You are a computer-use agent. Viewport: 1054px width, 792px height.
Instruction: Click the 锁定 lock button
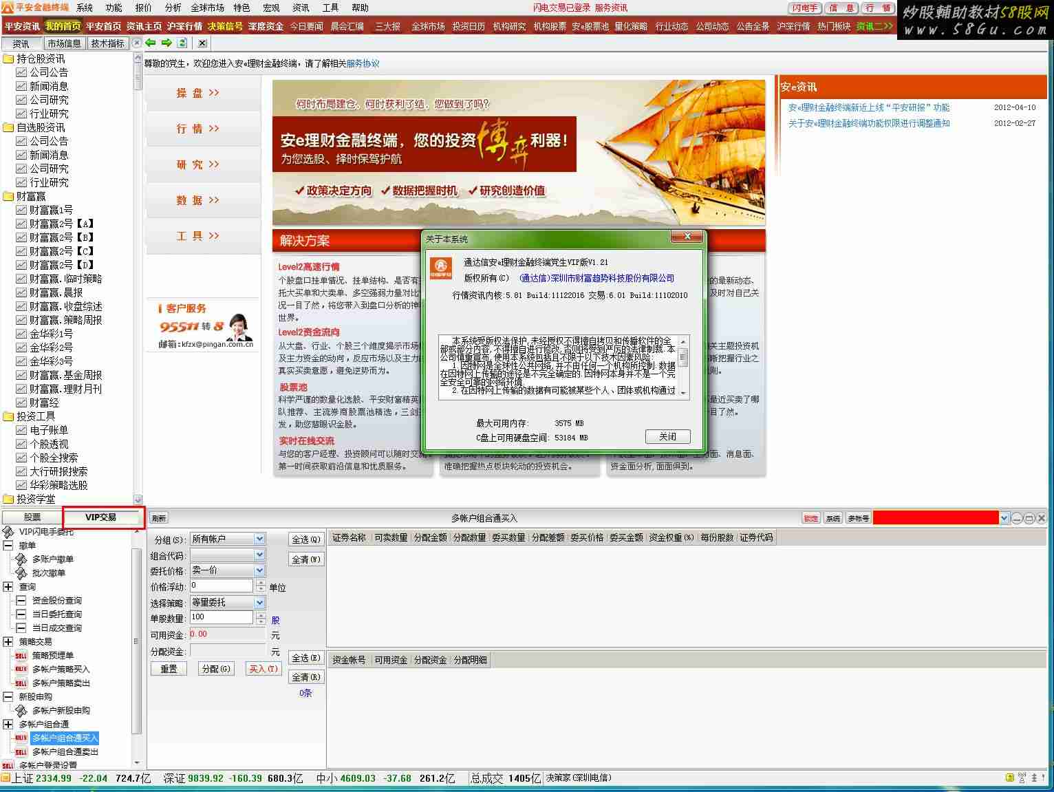coord(811,518)
